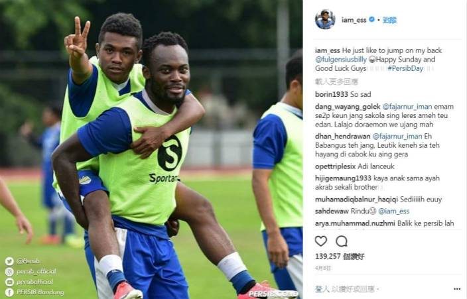Open the three-dots more options menu
The height and width of the screenshot is (299, 467).
[457, 289]
